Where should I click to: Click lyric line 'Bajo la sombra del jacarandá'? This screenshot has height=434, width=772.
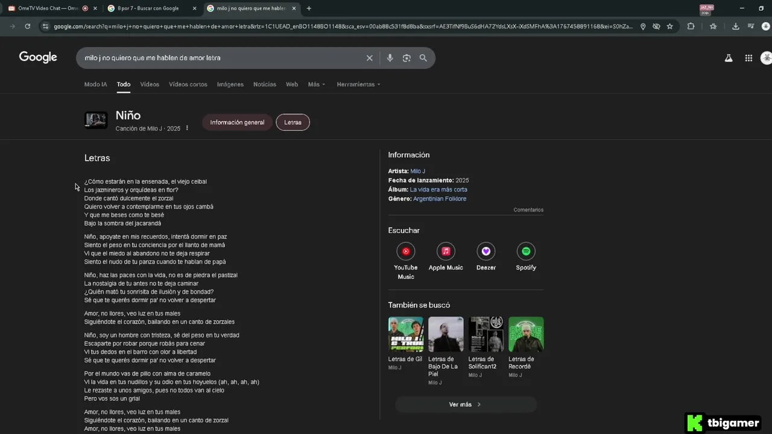(x=122, y=224)
